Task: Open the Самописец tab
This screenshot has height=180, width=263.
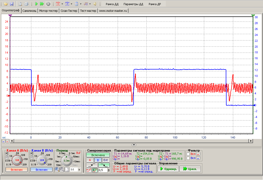Action: click(30, 11)
